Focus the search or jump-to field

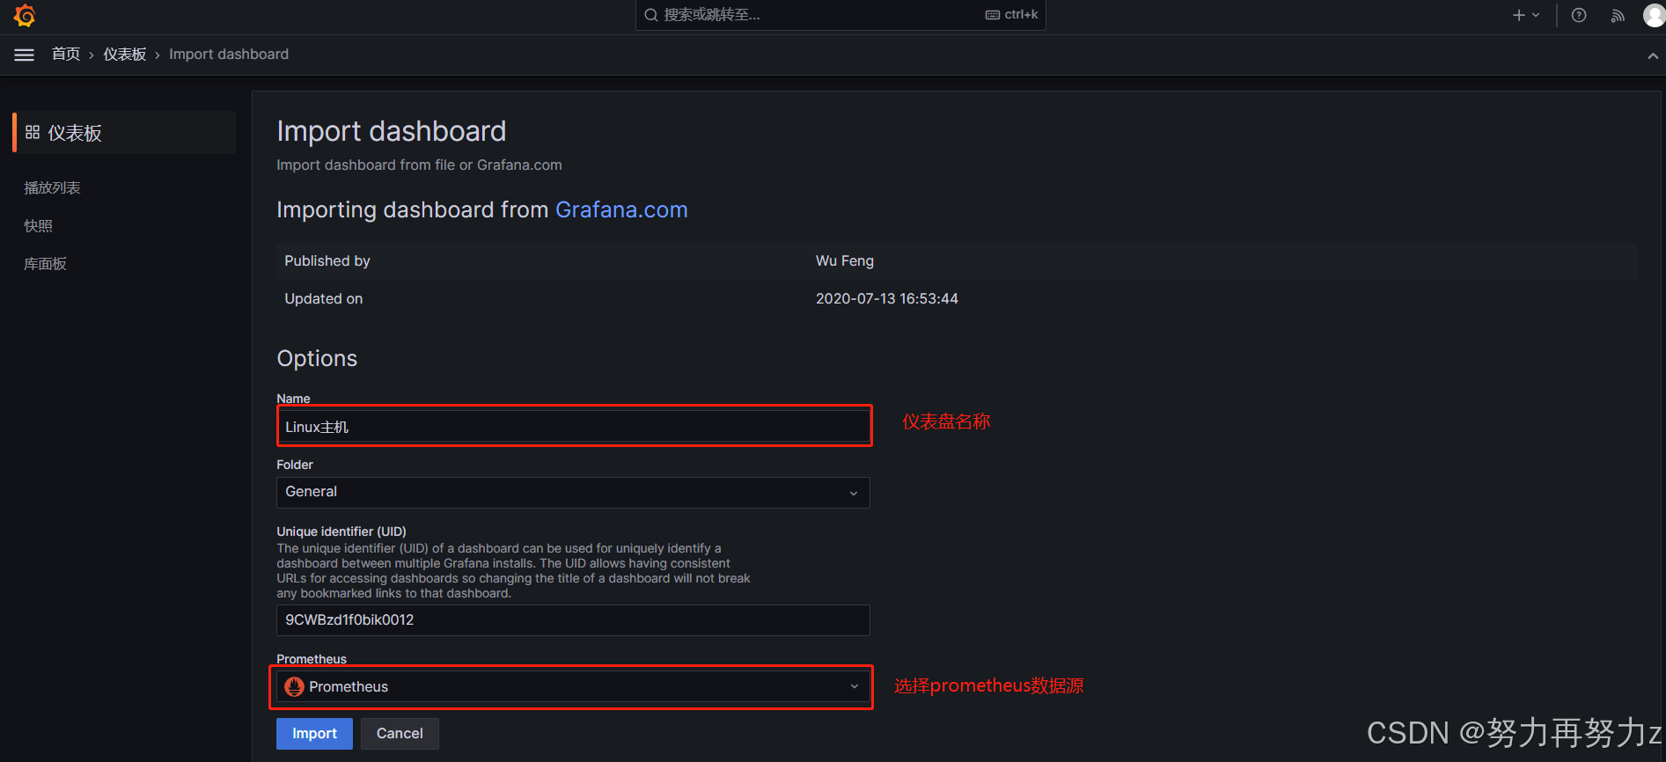(x=840, y=15)
